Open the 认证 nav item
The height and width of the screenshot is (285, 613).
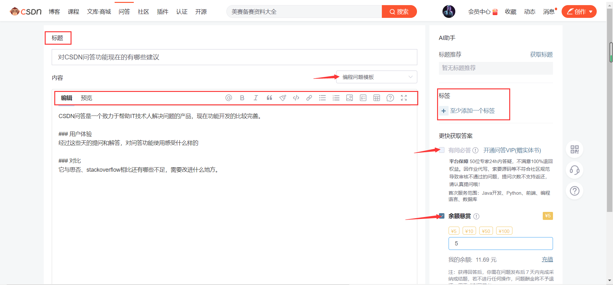tap(182, 12)
